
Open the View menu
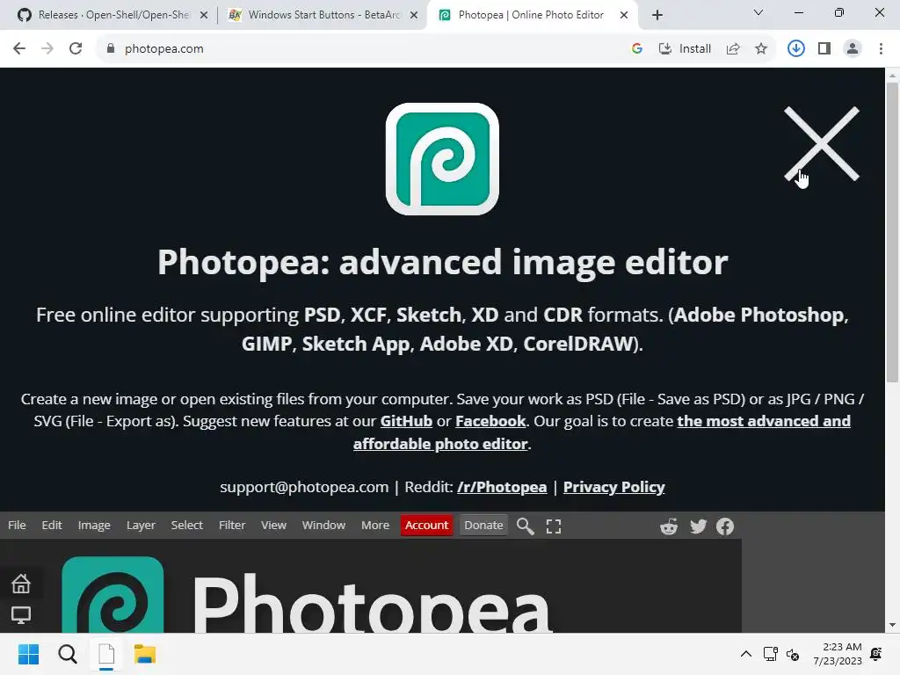[274, 526]
